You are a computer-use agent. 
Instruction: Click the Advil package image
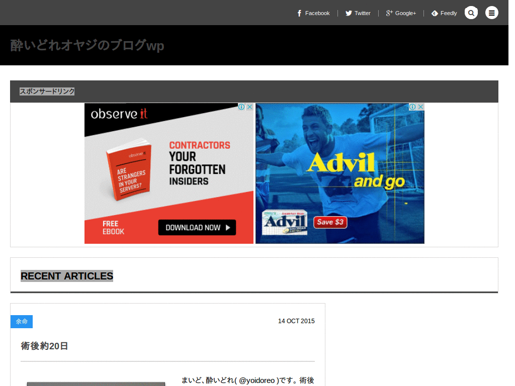[x=285, y=222]
